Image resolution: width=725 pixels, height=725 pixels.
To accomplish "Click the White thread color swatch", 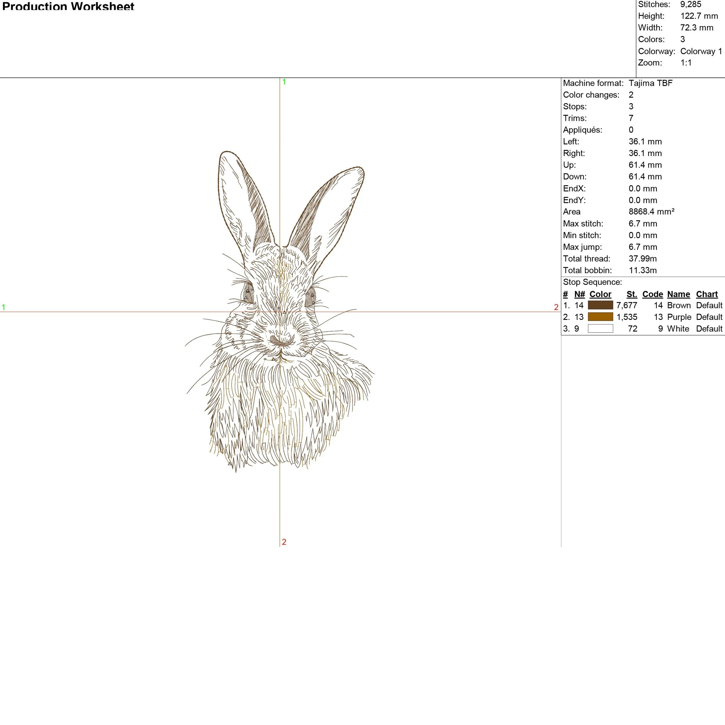I will click(x=600, y=328).
